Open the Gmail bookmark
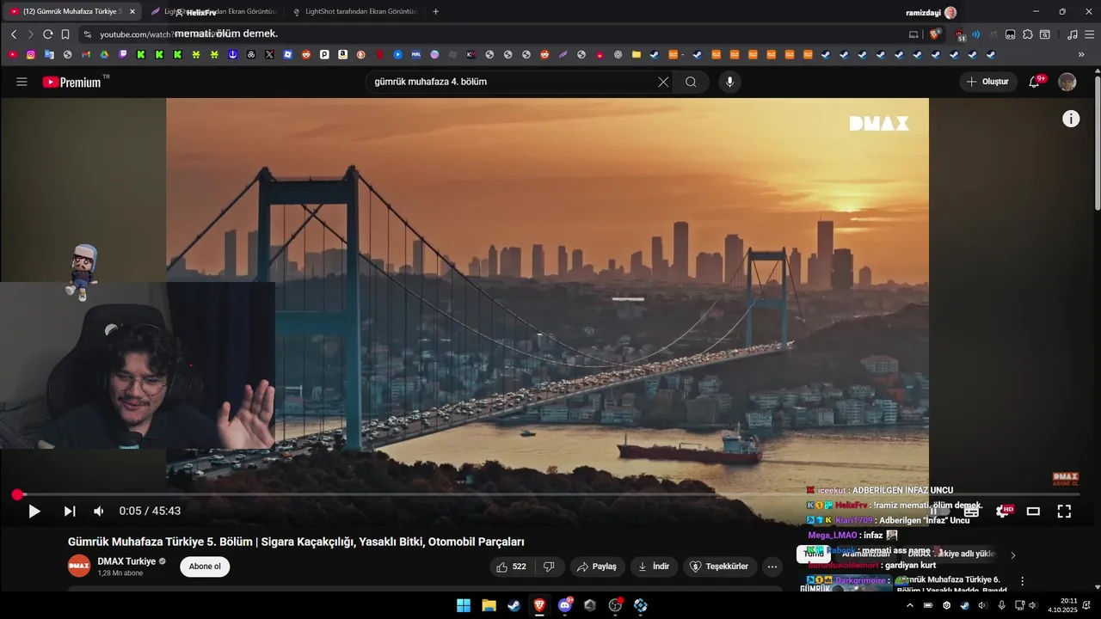The height and width of the screenshot is (619, 1101). (x=86, y=54)
